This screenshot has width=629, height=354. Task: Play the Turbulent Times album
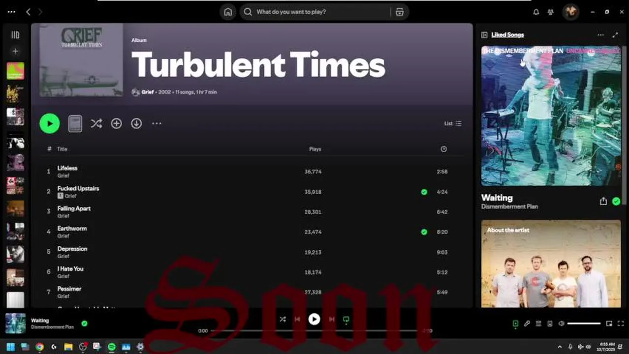pos(50,123)
